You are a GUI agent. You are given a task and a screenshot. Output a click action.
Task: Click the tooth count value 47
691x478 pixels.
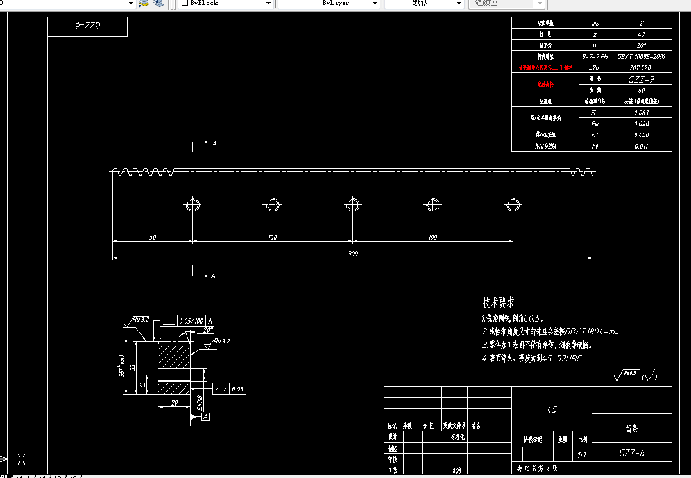click(x=641, y=35)
